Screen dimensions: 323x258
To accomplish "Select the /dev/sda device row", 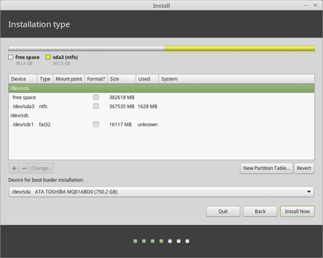I will pos(161,88).
